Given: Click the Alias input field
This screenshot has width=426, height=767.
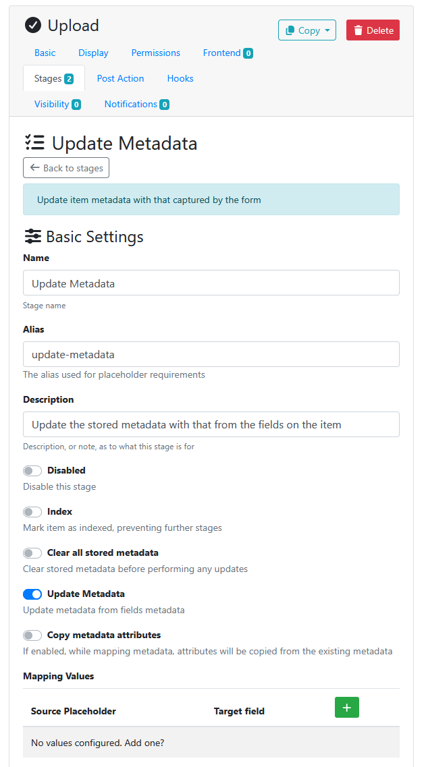Looking at the screenshot, I should 211,354.
